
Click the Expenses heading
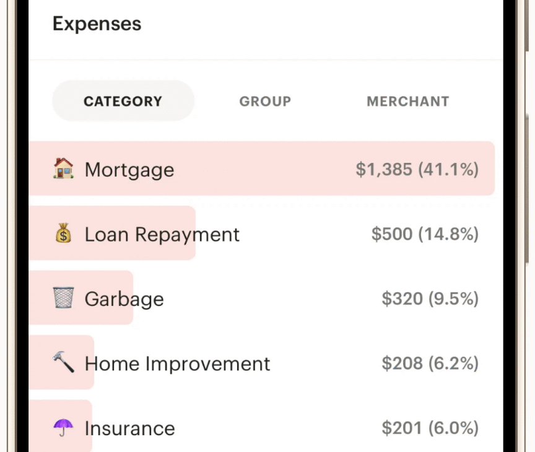(97, 24)
